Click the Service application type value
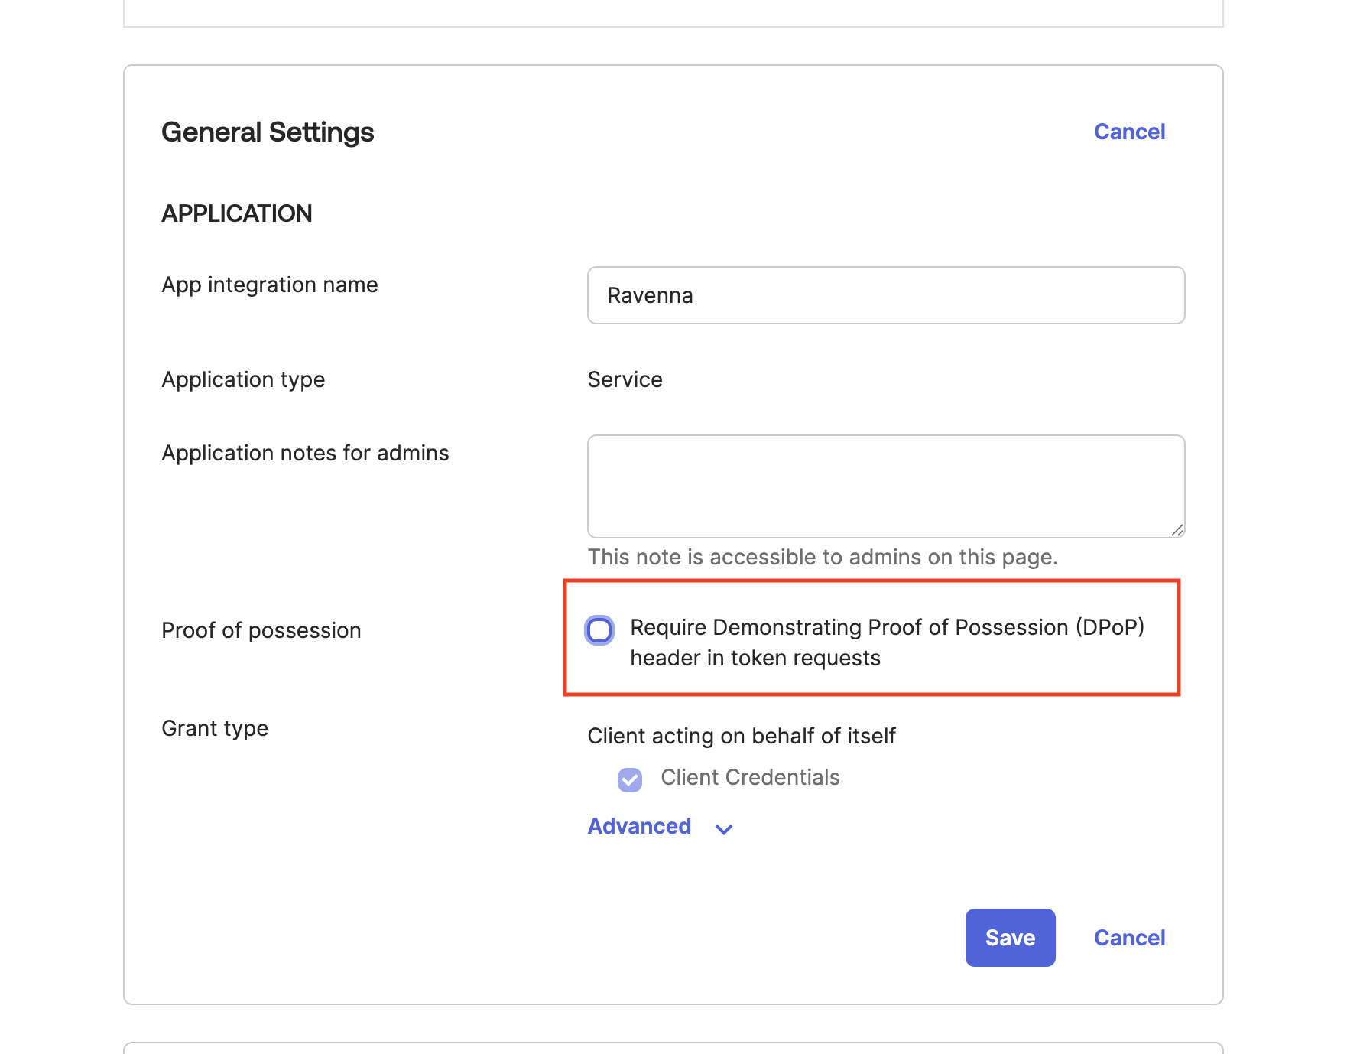Viewport: 1347px width, 1054px height. point(625,379)
